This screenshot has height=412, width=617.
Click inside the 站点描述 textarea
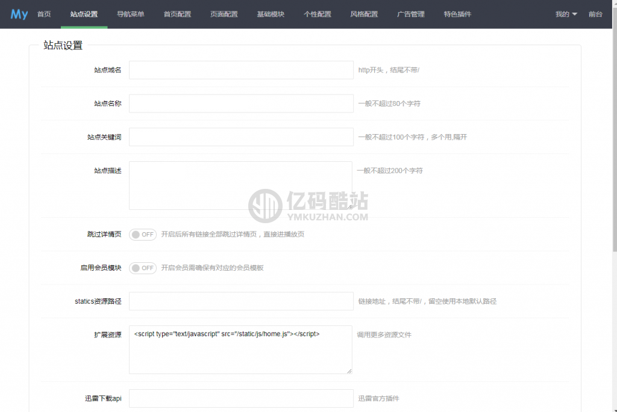point(240,185)
